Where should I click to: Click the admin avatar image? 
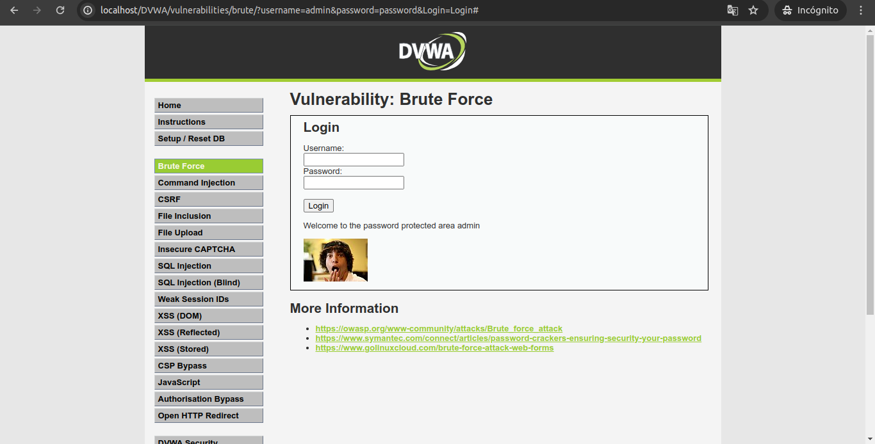336,260
